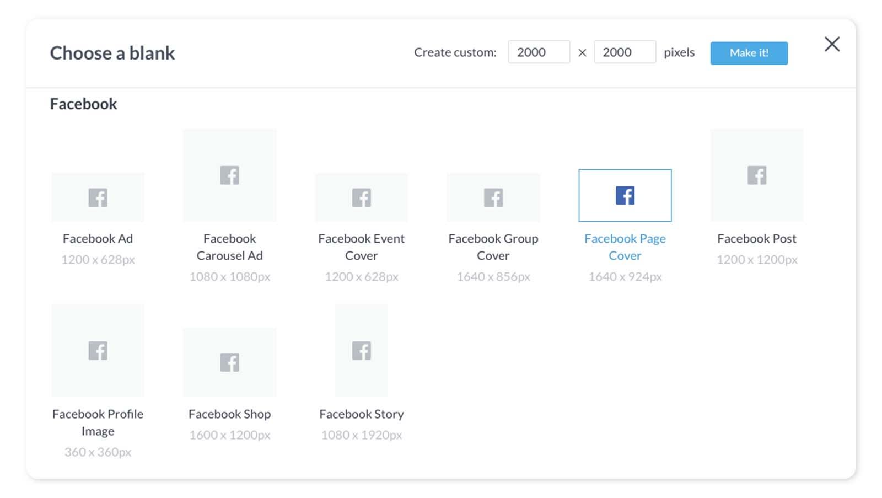Click the highlighted Facebook Page Cover thumbnail
This screenshot has height=498, width=882.
pyautogui.click(x=625, y=195)
